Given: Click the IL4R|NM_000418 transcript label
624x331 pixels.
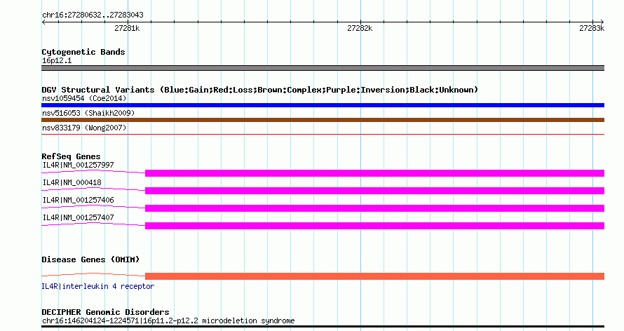Looking at the screenshot, I should point(72,182).
